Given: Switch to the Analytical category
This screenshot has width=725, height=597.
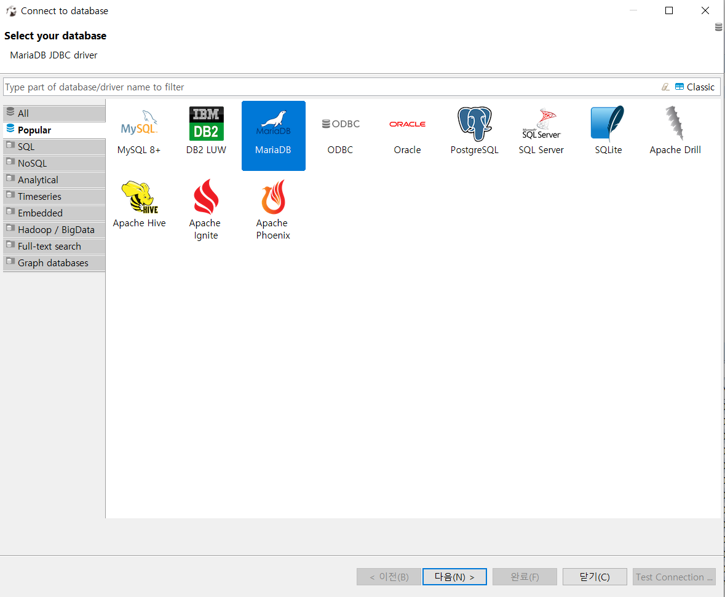Looking at the screenshot, I should click(54, 180).
